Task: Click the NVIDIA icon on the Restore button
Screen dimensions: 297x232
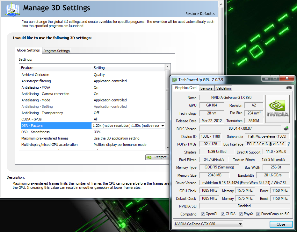Action: click(149, 157)
